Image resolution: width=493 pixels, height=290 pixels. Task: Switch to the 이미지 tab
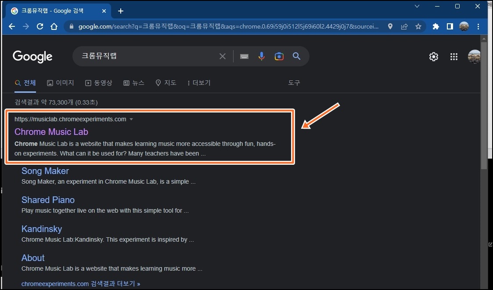point(61,83)
